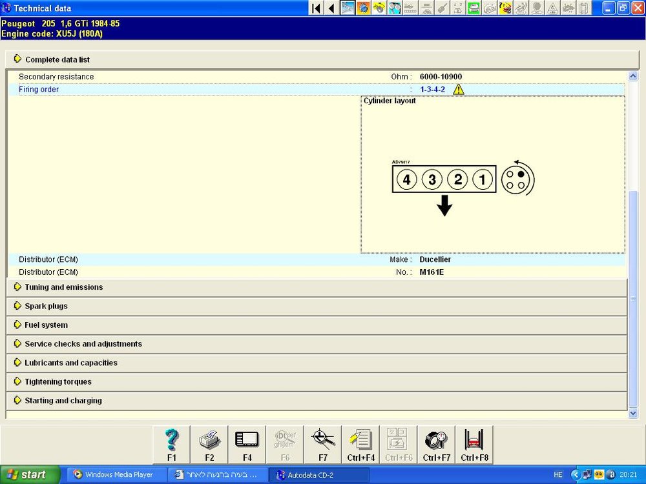
Task: Expand the Fuel system section
Action: tap(317, 325)
